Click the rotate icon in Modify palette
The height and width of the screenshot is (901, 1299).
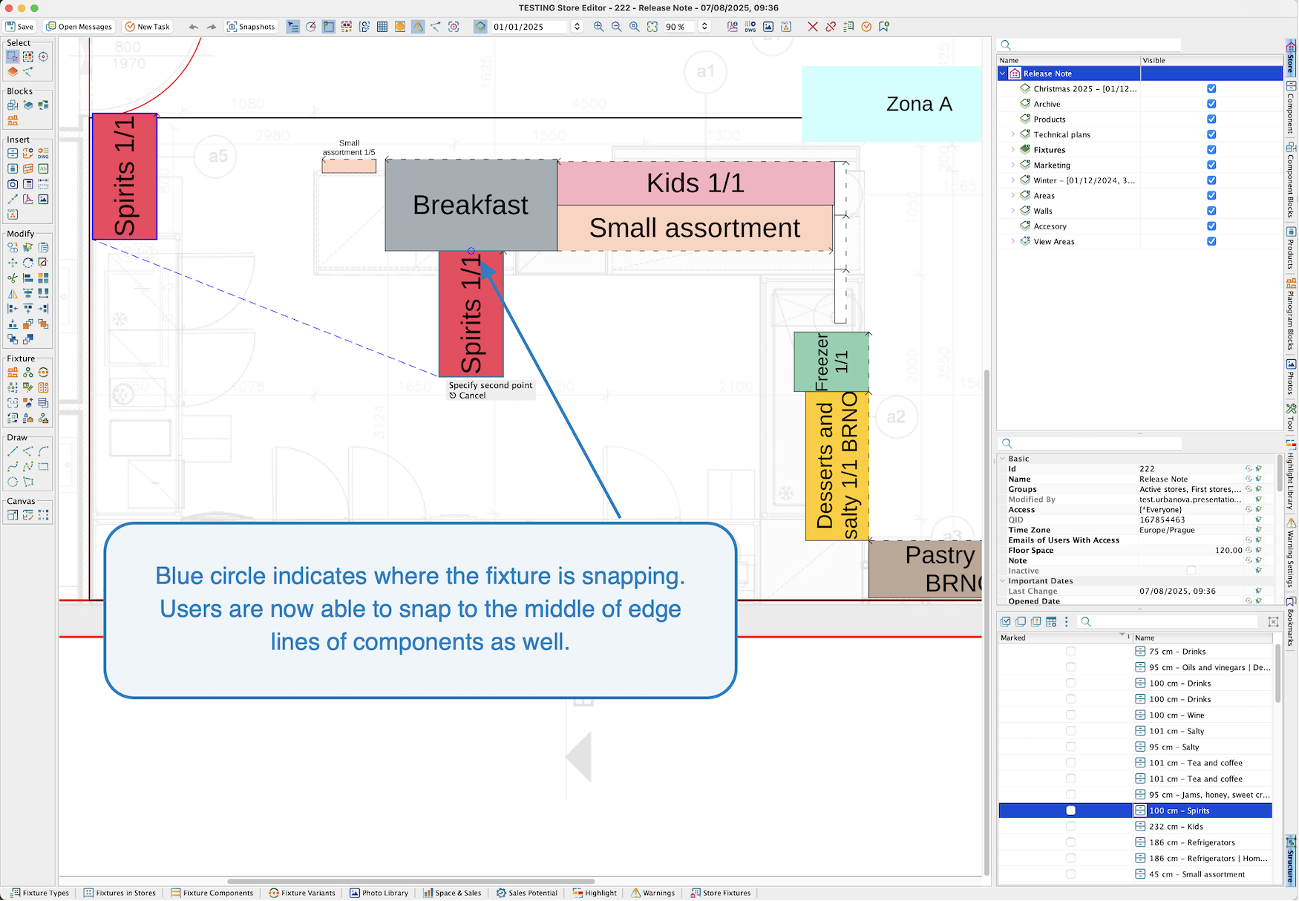pos(28,263)
